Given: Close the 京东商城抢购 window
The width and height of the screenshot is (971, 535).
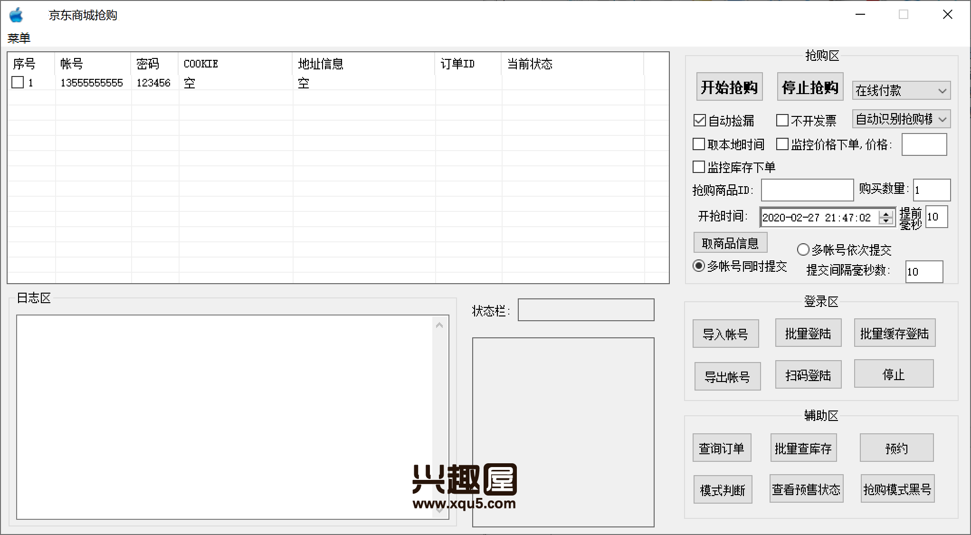Looking at the screenshot, I should (948, 15).
